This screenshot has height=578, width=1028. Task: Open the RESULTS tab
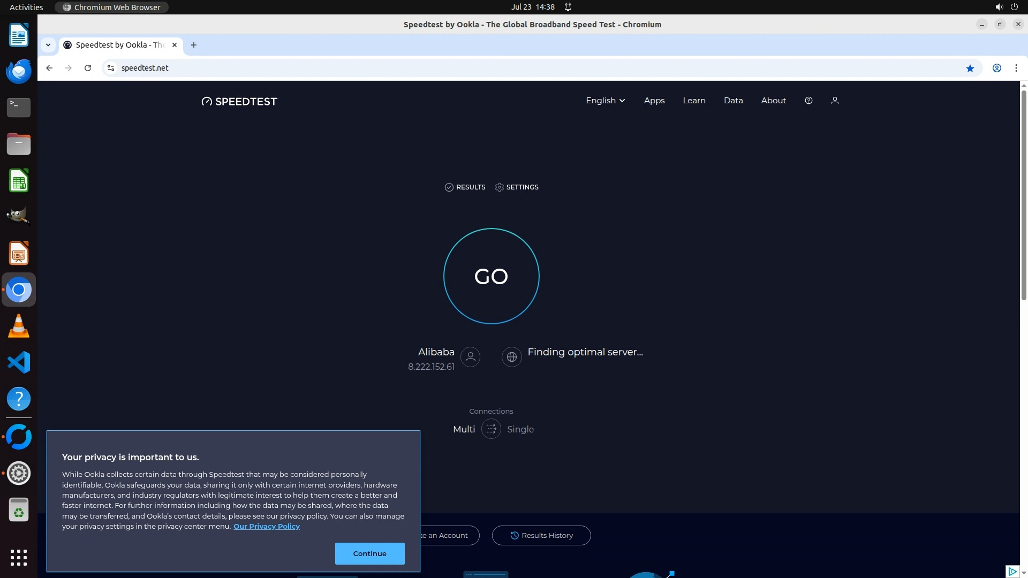point(465,187)
